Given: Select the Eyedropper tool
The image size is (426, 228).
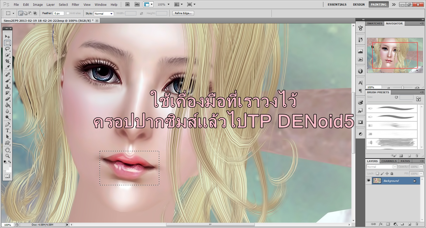Looking at the screenshot, I should pyautogui.click(x=7, y=67).
